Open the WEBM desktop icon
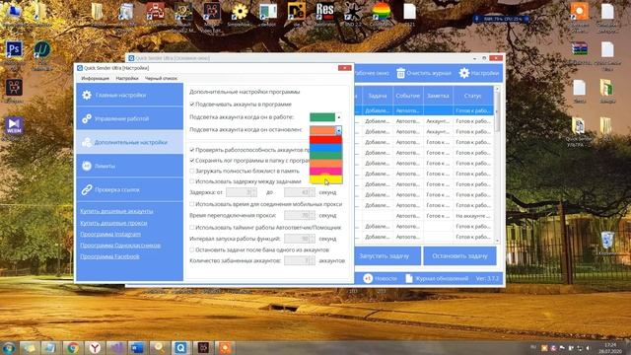The height and width of the screenshot is (355, 631). coord(14,126)
